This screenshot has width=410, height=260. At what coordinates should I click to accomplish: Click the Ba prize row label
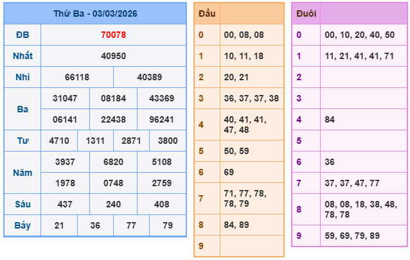coord(22,108)
